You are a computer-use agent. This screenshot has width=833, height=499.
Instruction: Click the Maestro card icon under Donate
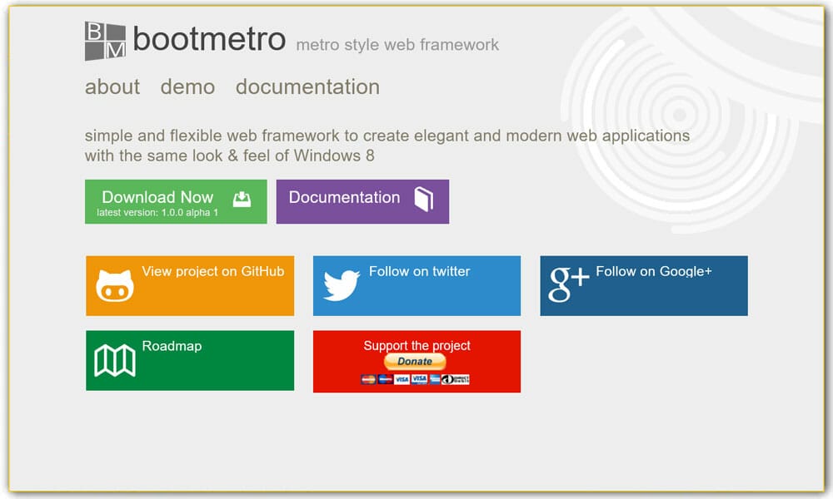click(384, 378)
